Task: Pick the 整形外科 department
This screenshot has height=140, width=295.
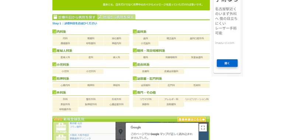Action: (x=91, y=99)
